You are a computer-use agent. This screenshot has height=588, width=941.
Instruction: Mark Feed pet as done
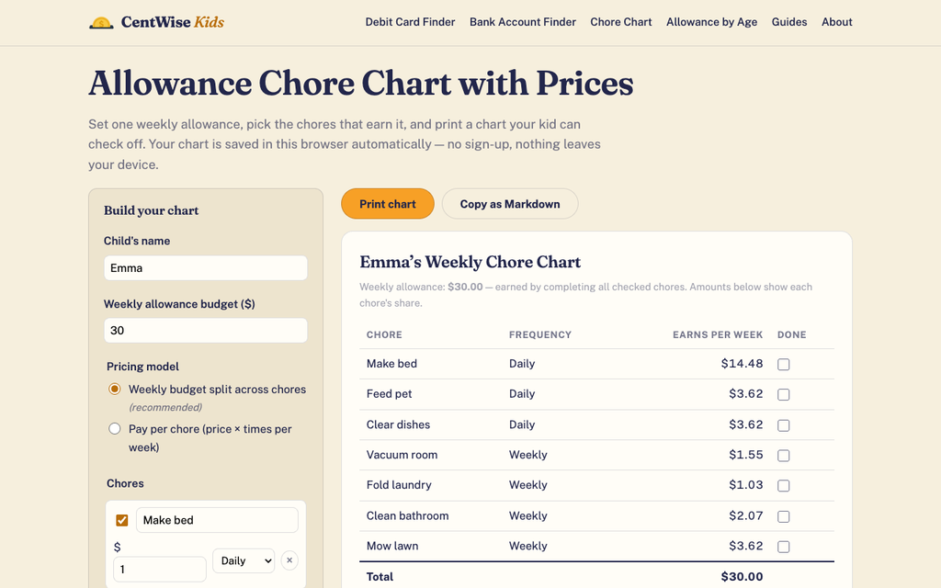[x=784, y=395]
